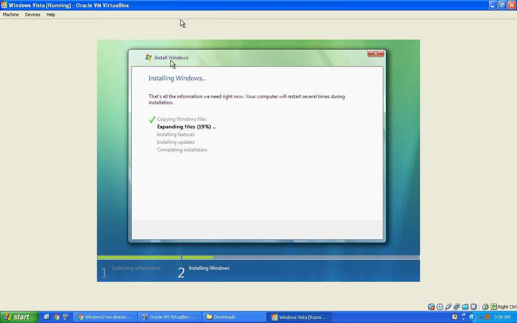This screenshot has height=323, width=517.
Task: Click the orange magnifier tray icon
Action: 487,317
